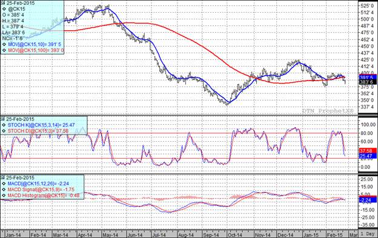Click the Apr-14 label on the time axis
The height and width of the screenshot is (238, 378).
point(85,235)
